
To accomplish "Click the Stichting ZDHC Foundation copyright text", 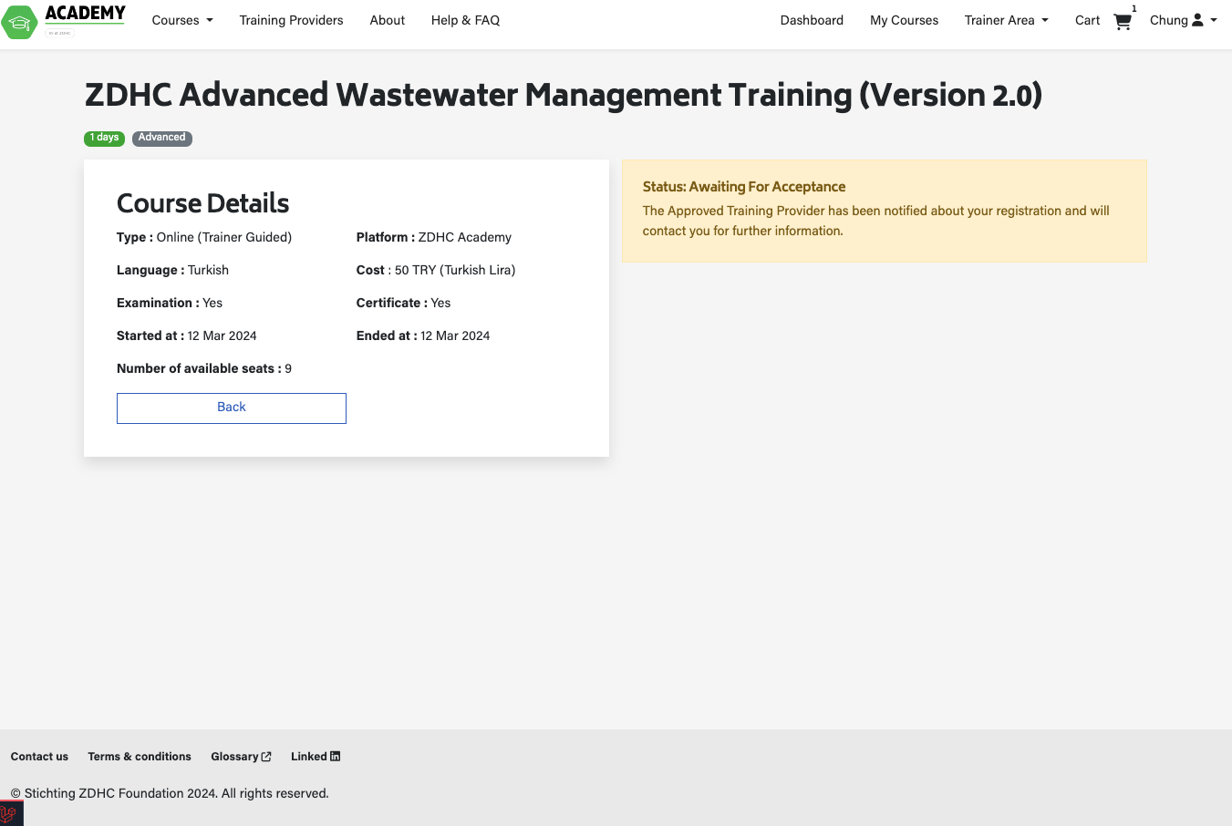I will click(x=170, y=793).
